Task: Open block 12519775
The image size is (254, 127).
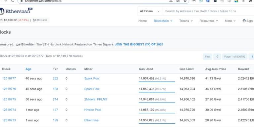Action: [9, 99]
